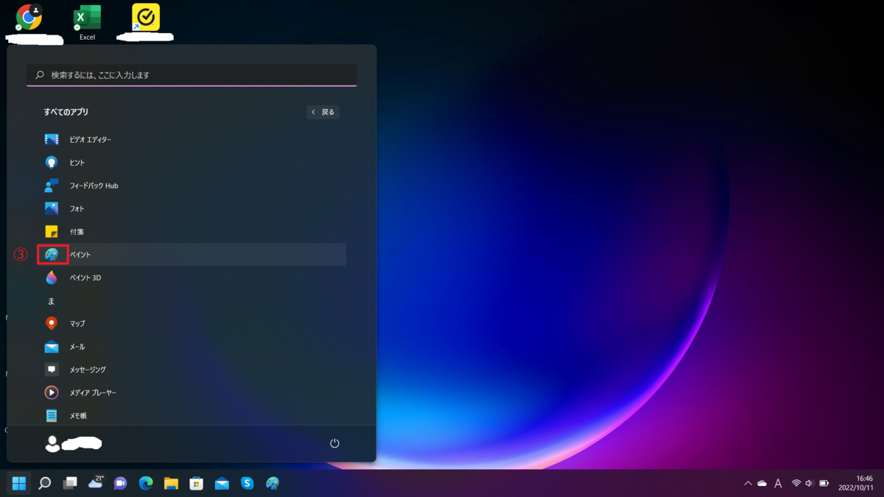Open フィードバック Hub
The image size is (884, 497).
(x=192, y=186)
